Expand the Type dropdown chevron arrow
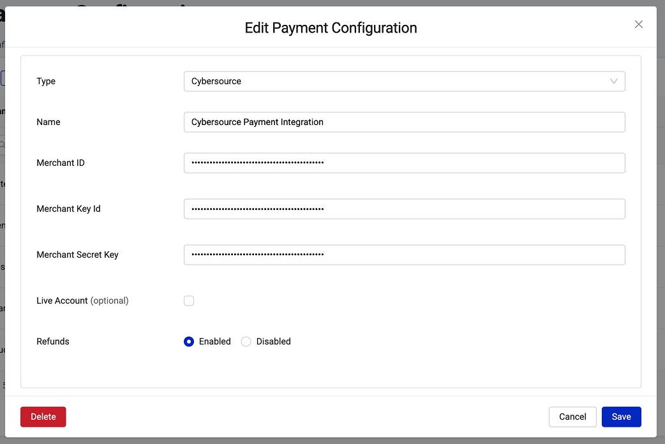This screenshot has width=665, height=444. tap(614, 81)
